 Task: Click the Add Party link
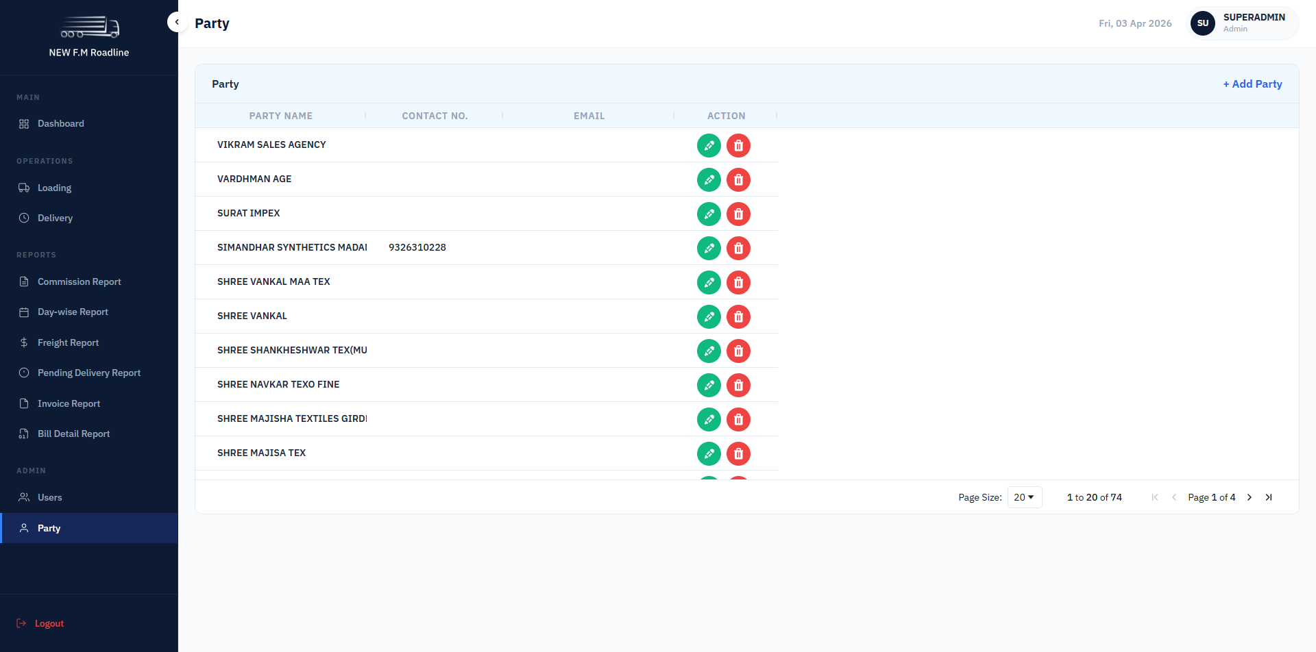click(1252, 84)
